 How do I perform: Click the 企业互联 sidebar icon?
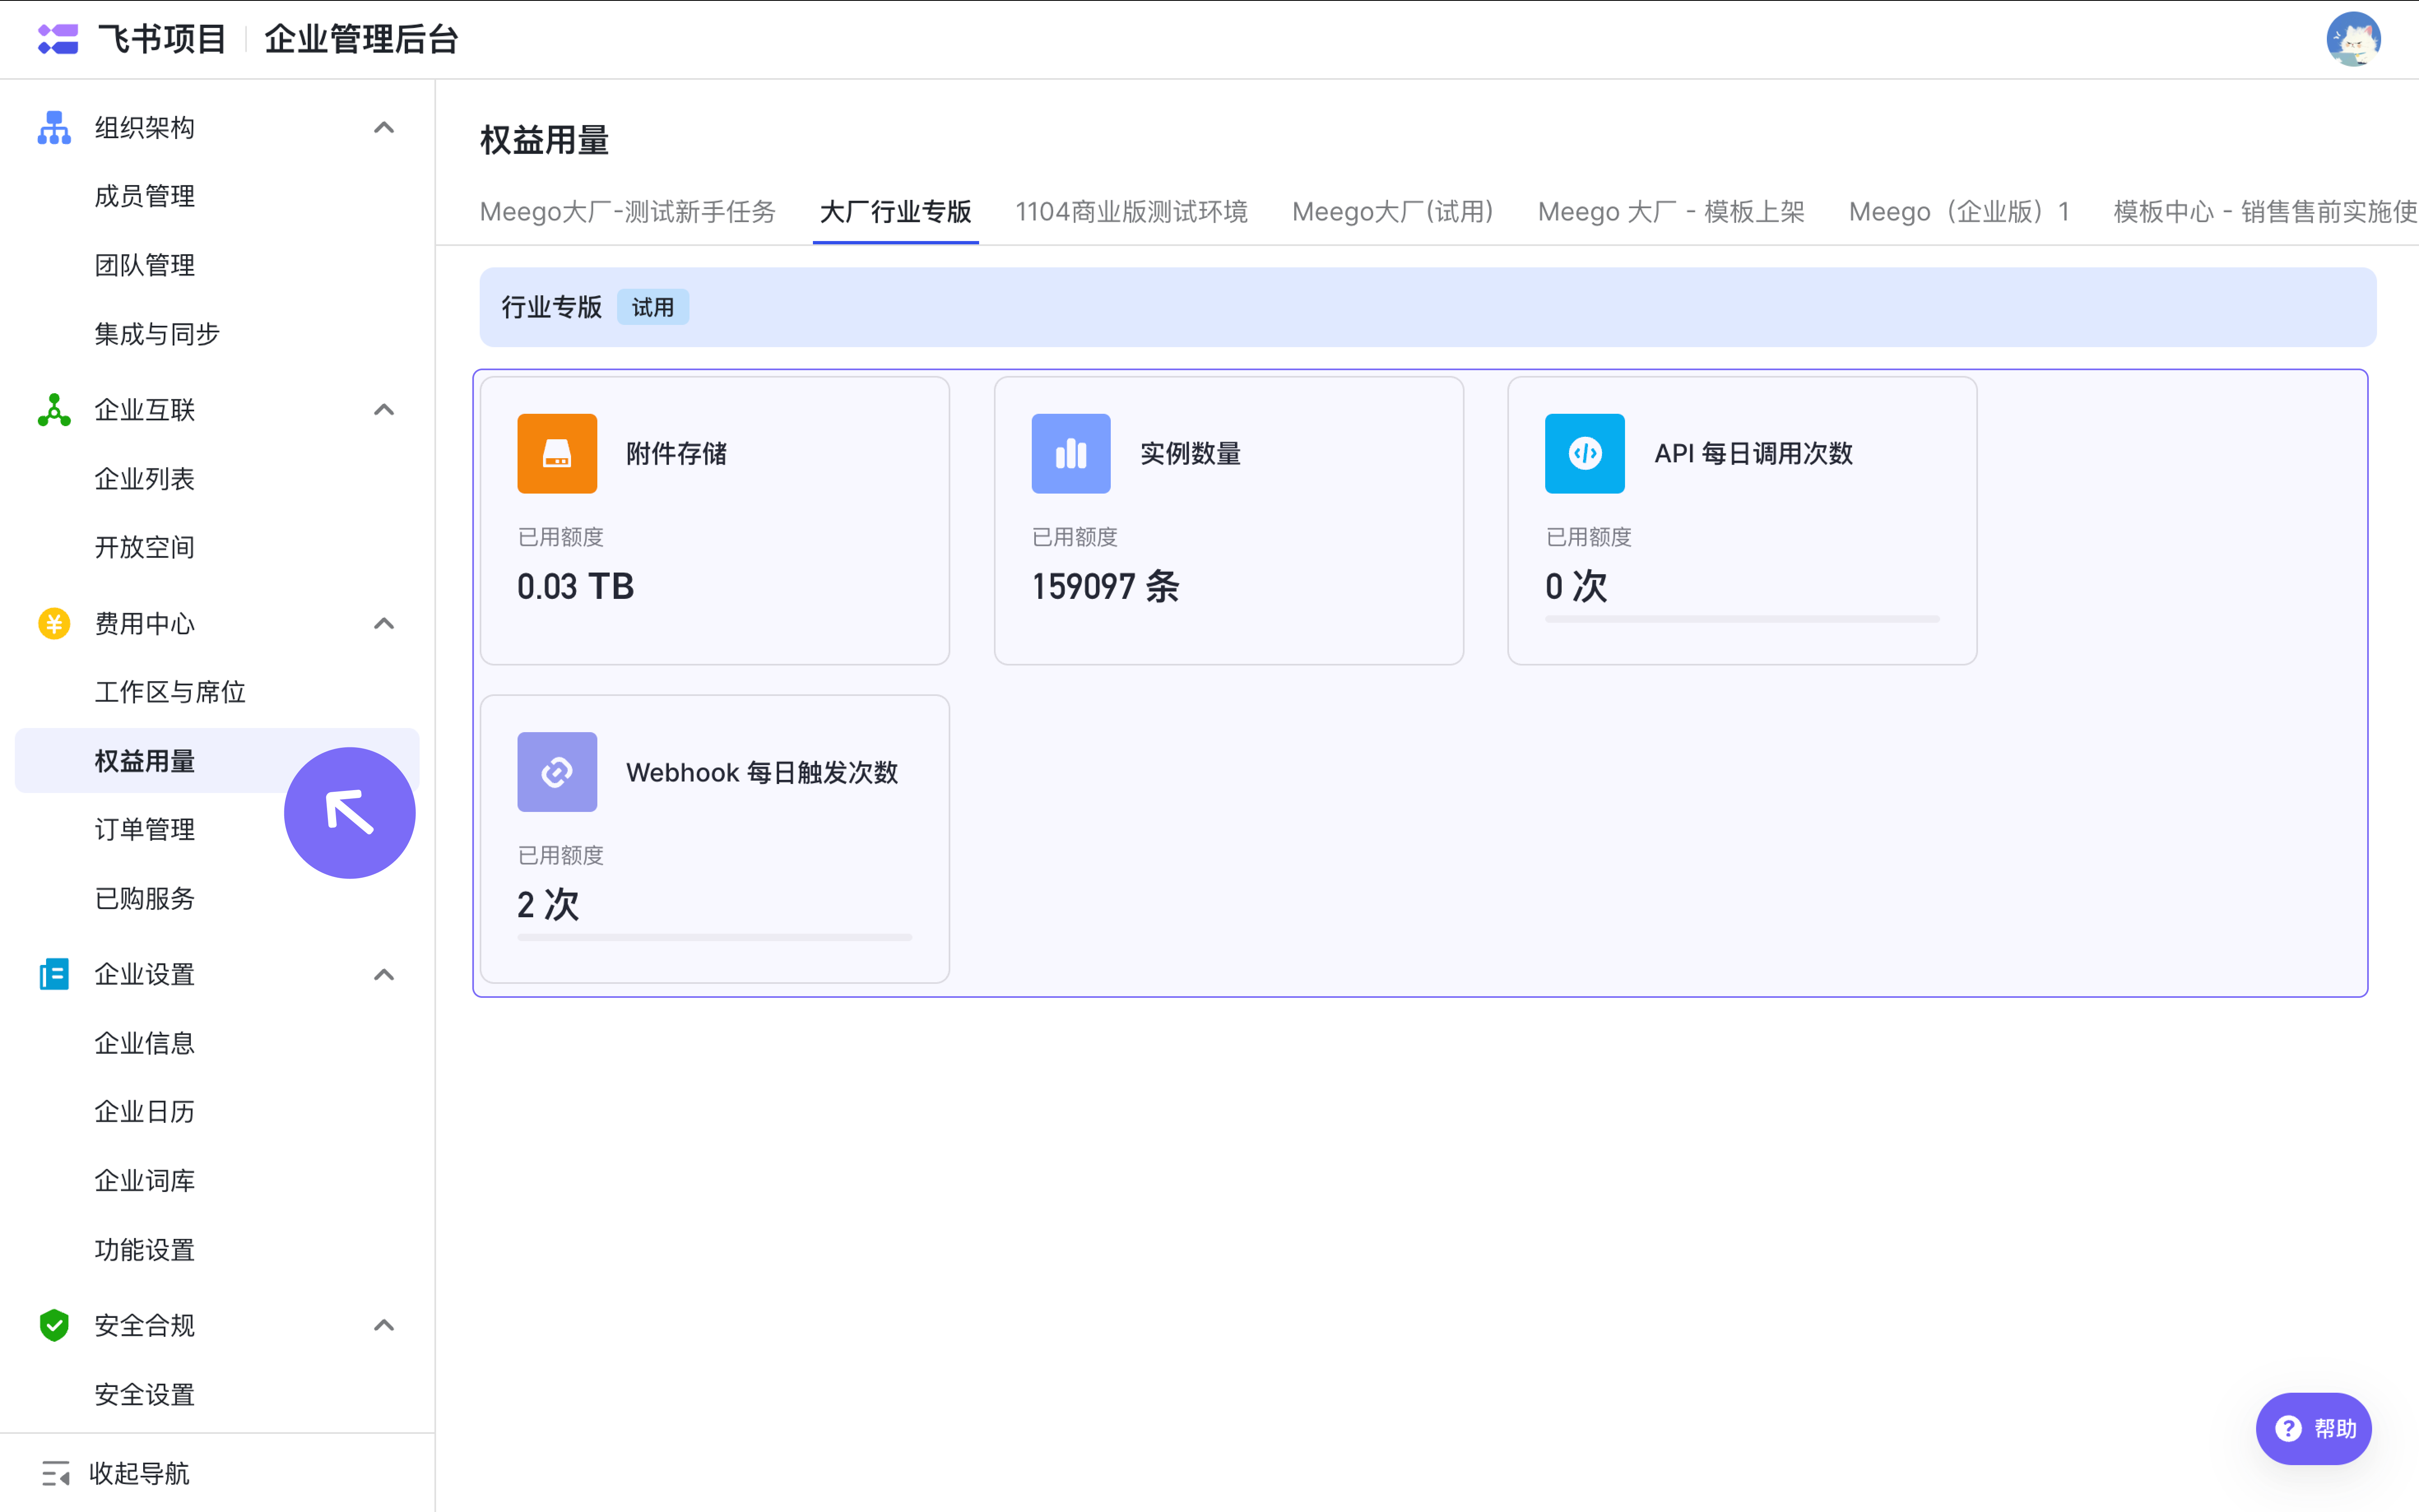[54, 410]
